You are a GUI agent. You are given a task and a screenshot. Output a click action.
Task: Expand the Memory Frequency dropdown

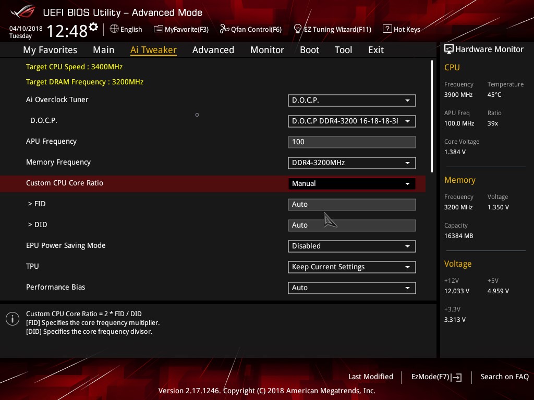[x=351, y=162]
